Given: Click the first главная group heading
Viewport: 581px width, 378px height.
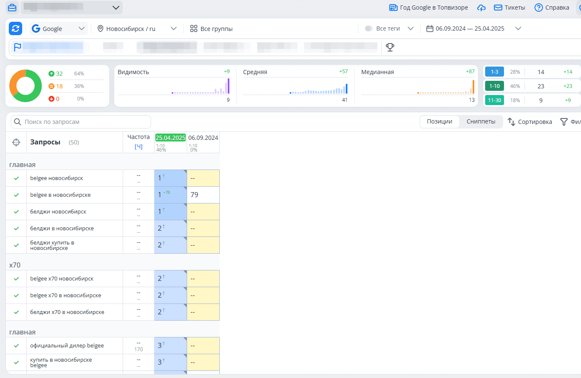Looking at the screenshot, I should coord(22,165).
